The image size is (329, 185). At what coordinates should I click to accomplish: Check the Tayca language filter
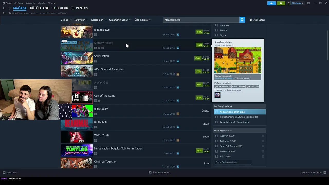pyautogui.click(x=216, y=35)
